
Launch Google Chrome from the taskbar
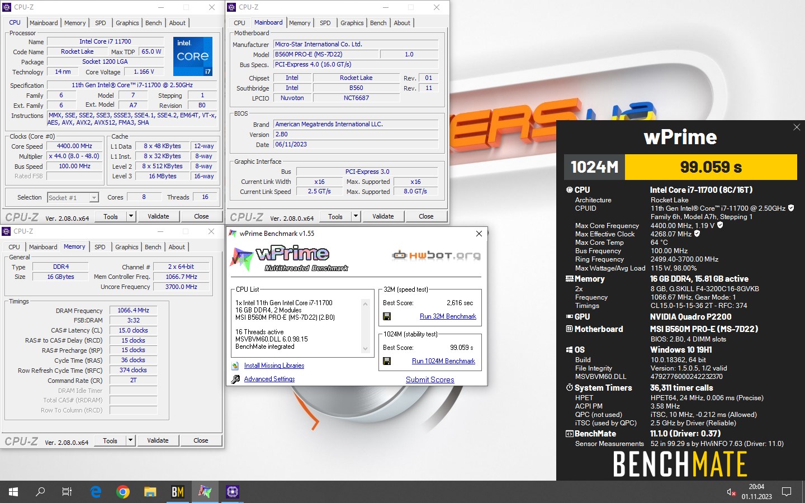123,492
